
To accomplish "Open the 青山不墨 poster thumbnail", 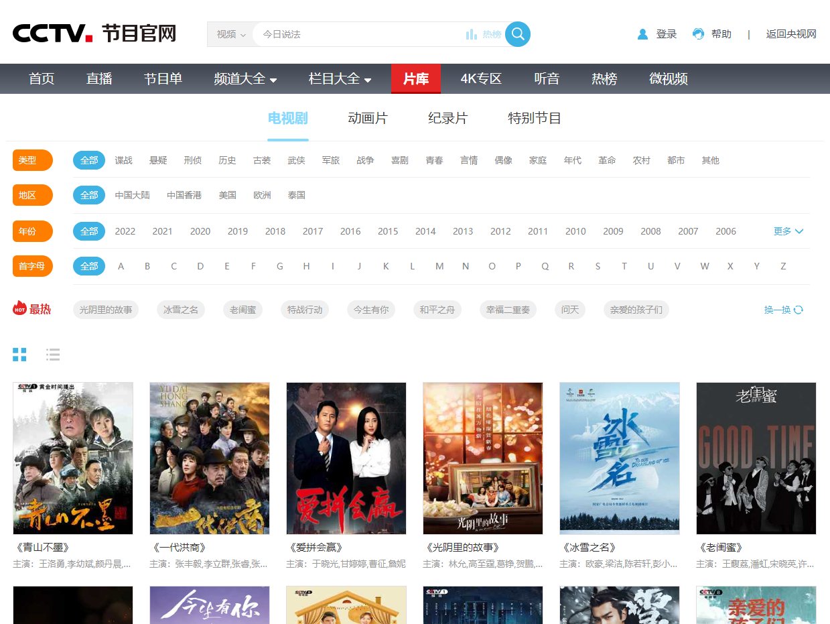I will pyautogui.click(x=73, y=458).
